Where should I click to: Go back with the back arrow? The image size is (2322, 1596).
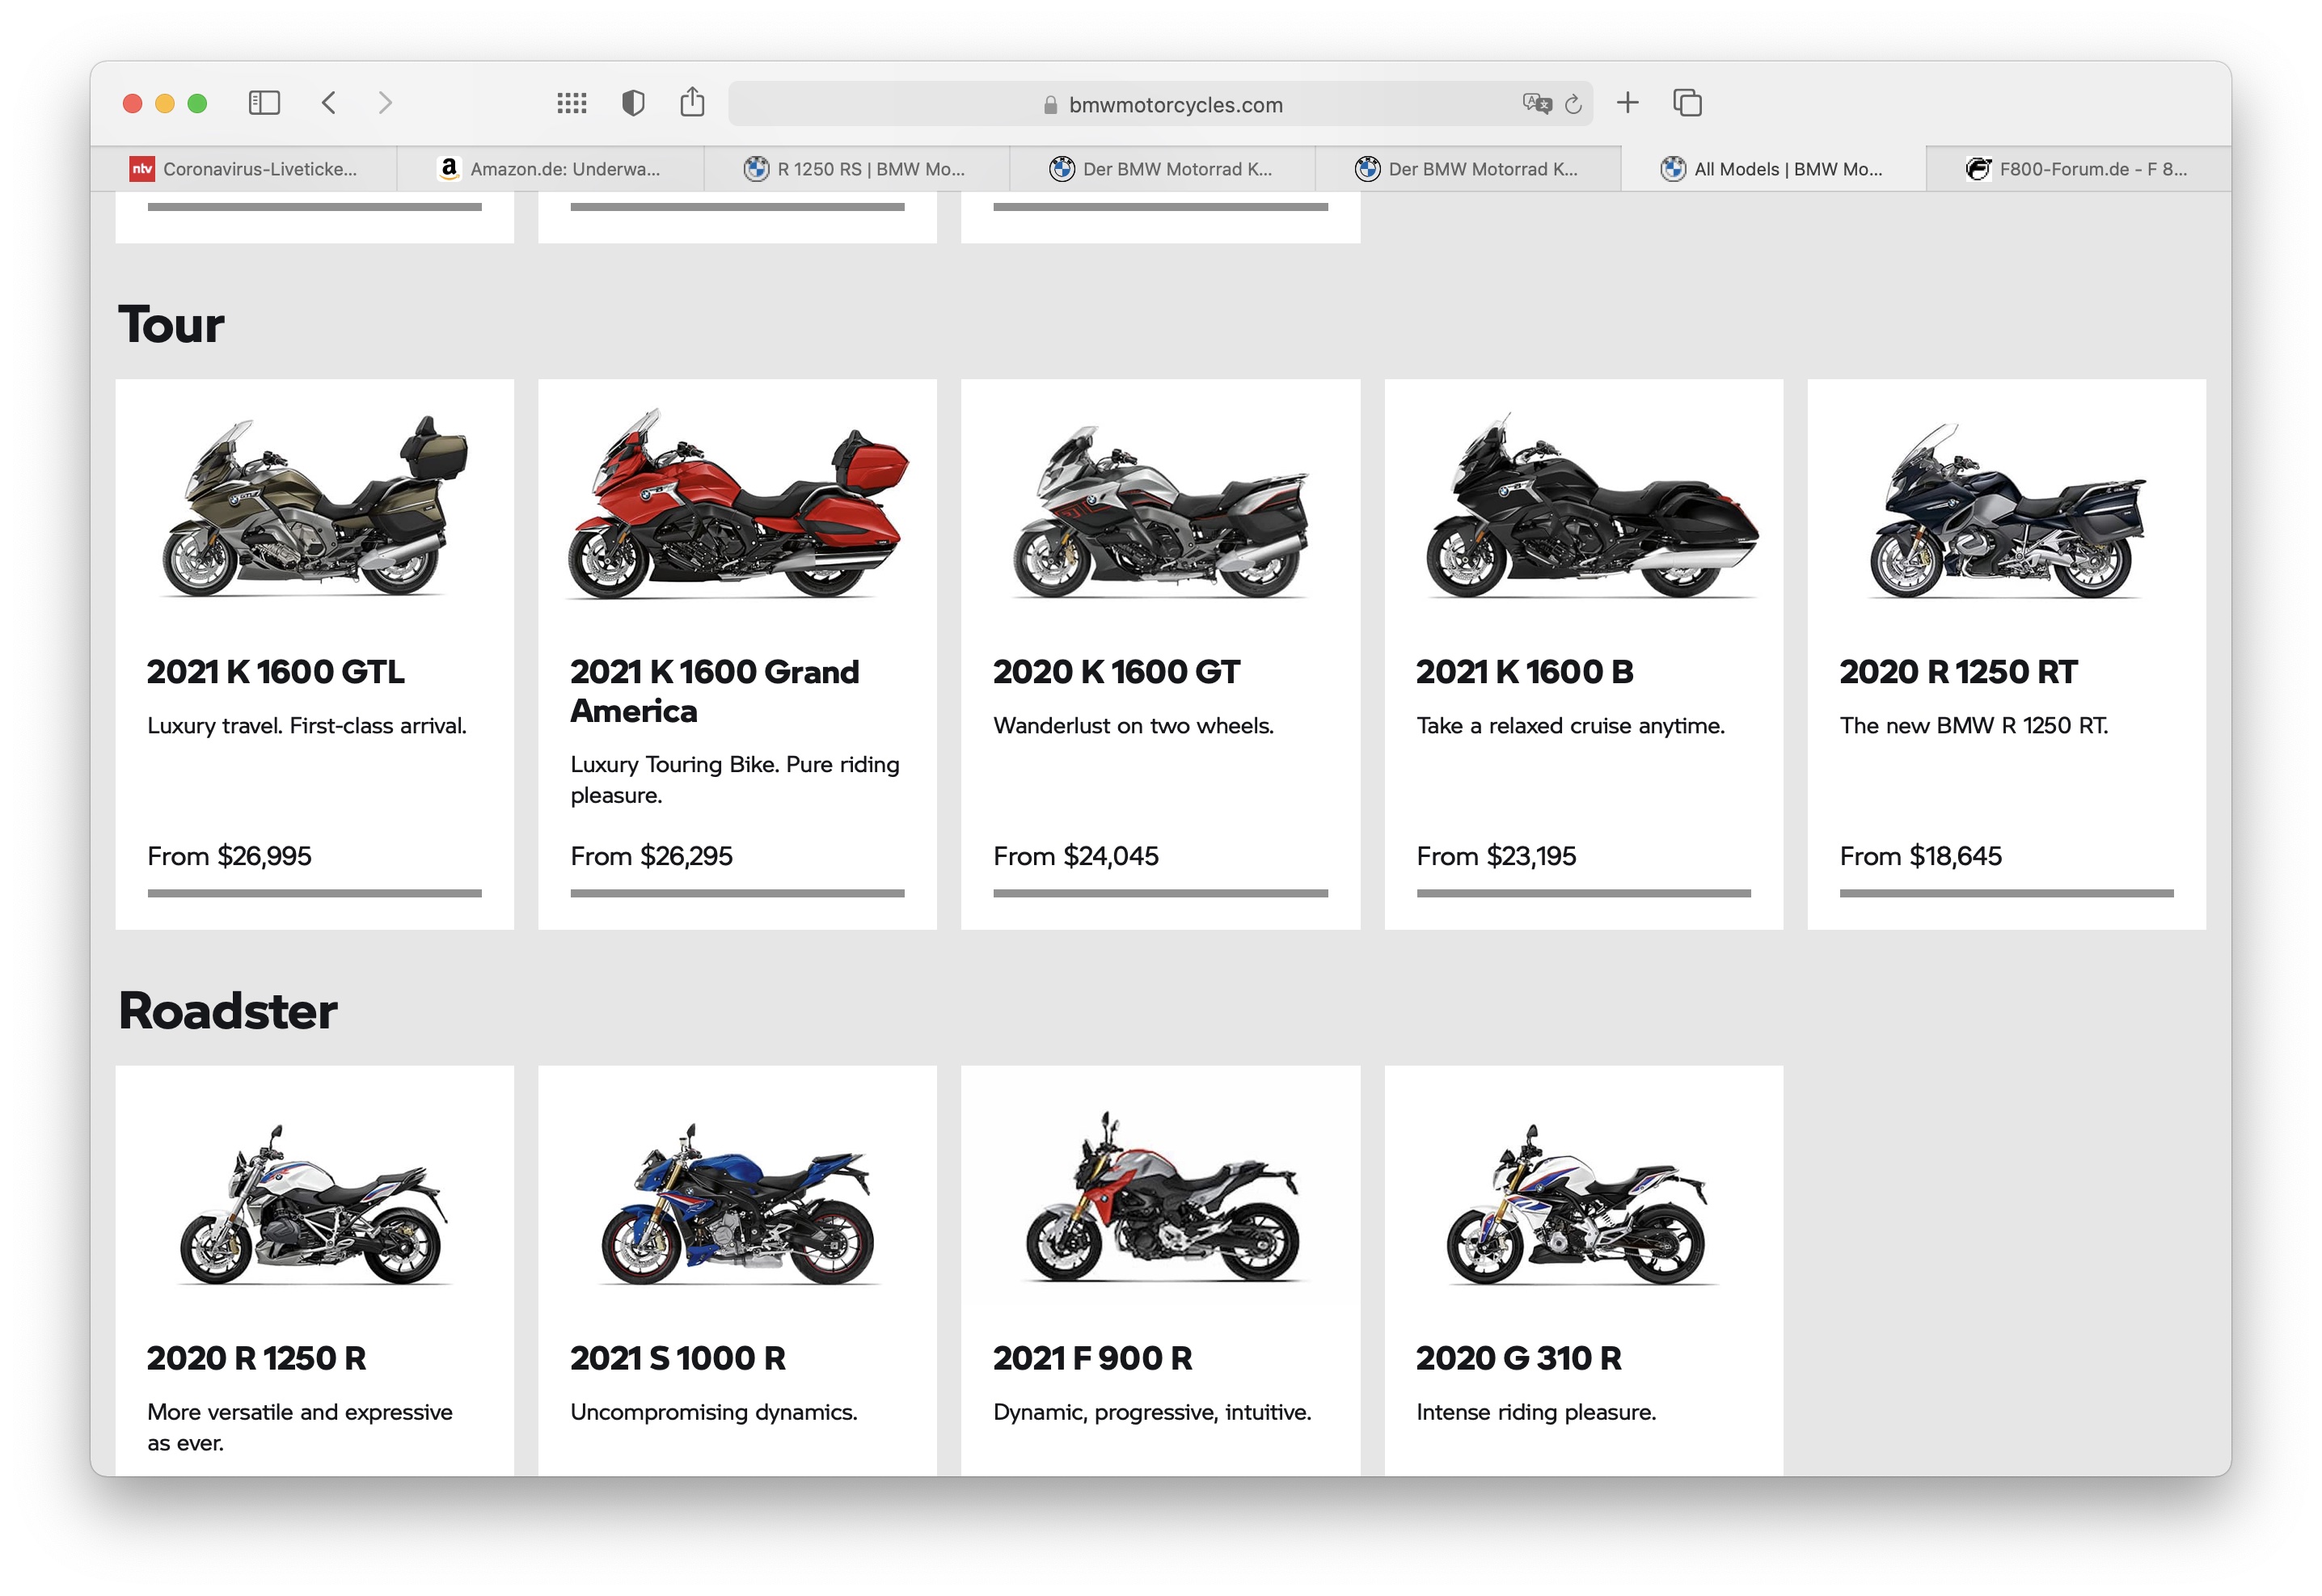329,103
